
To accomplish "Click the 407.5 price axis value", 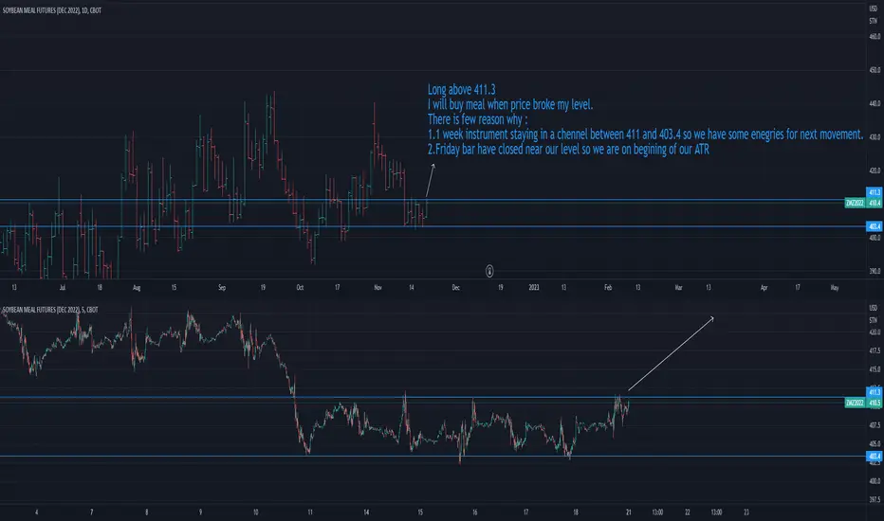I will [x=875, y=425].
